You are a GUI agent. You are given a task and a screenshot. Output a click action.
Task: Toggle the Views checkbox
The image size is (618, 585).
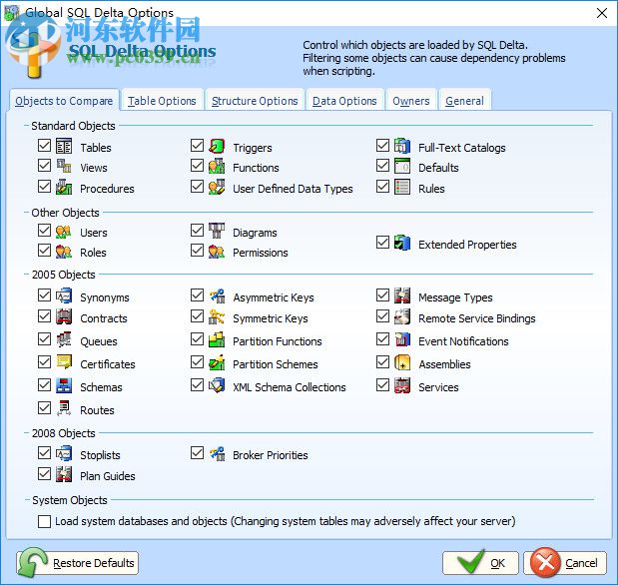pyautogui.click(x=45, y=166)
